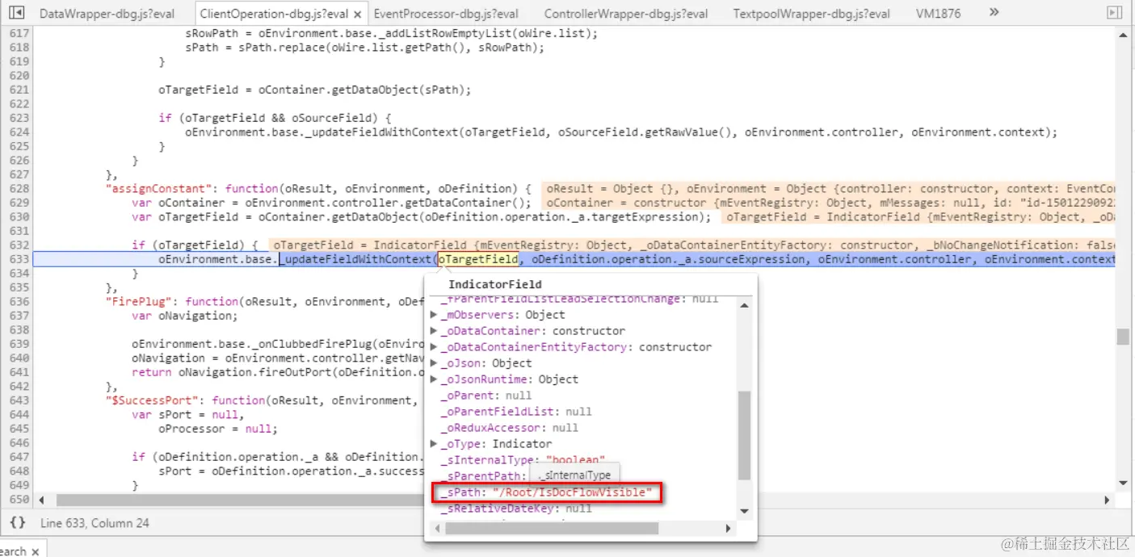The height and width of the screenshot is (557, 1135).
Task: Click line number 628 in gutter
Action: pyautogui.click(x=19, y=188)
